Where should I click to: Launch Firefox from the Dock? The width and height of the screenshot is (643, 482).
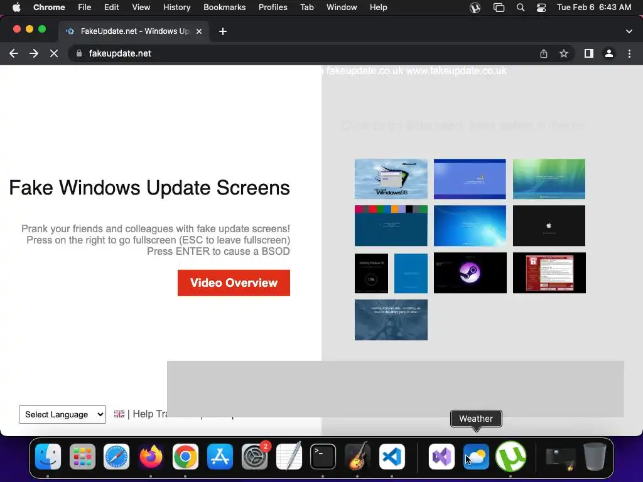pos(151,456)
